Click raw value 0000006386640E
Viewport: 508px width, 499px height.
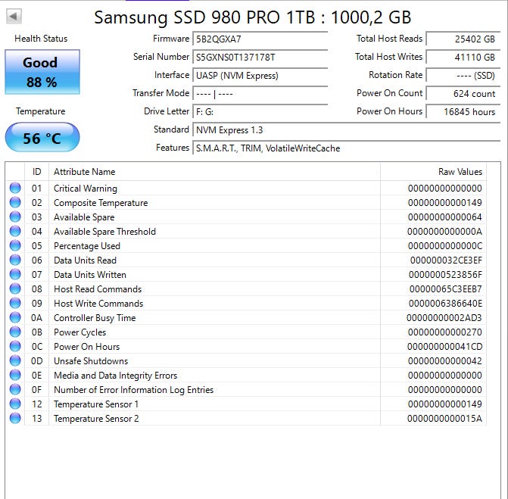[445, 304]
